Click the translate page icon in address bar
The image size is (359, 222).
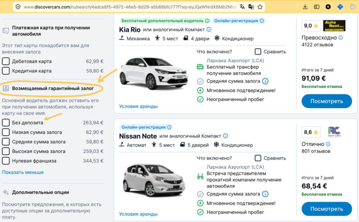tap(242, 7)
